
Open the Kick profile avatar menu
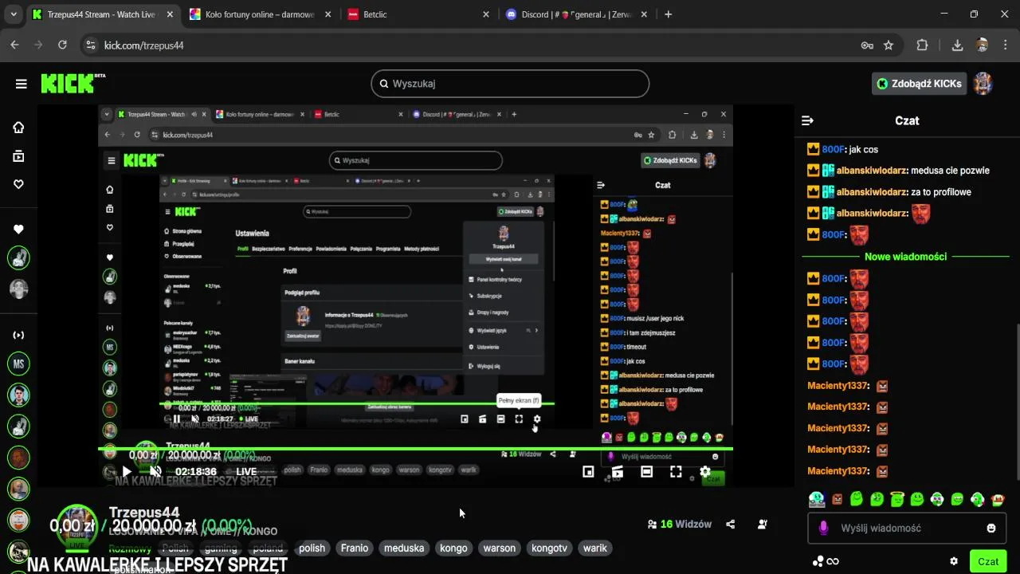pyautogui.click(x=983, y=84)
